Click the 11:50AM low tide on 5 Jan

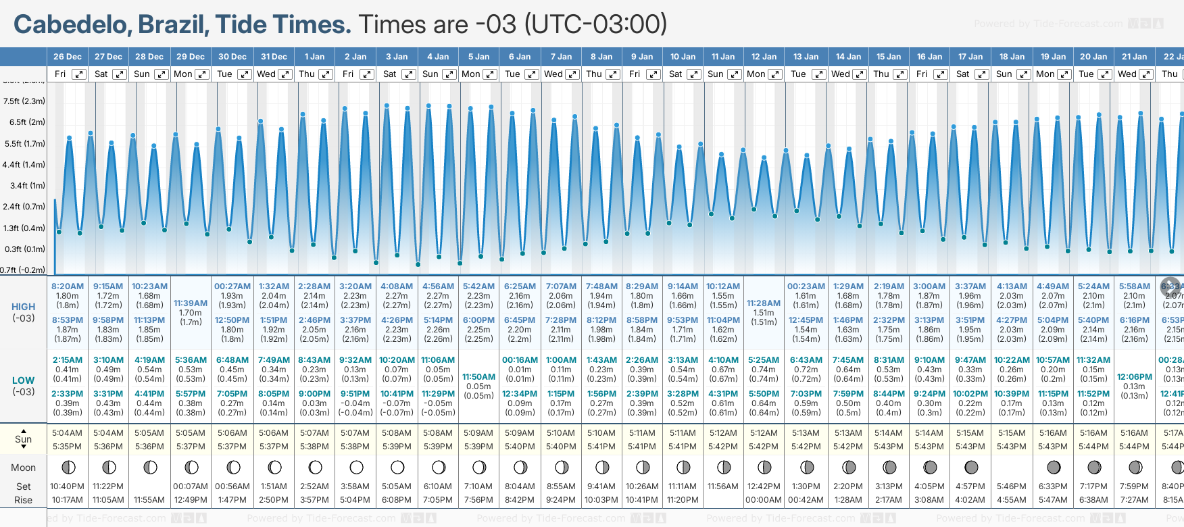click(x=478, y=377)
